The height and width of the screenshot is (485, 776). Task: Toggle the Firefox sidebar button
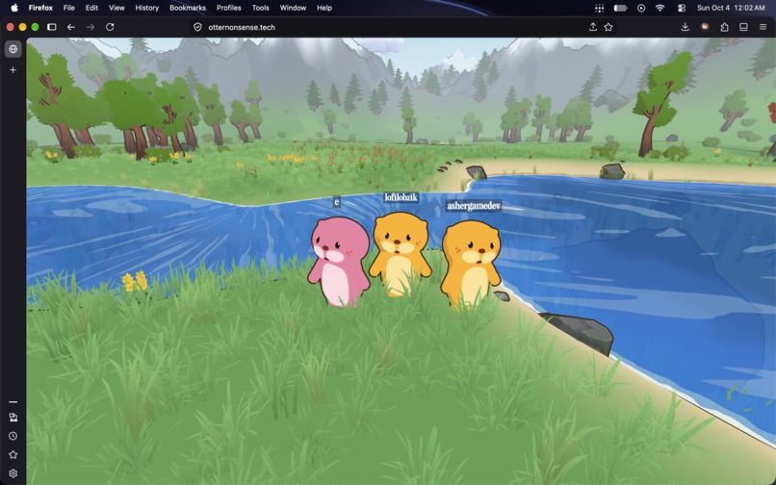pos(51,27)
